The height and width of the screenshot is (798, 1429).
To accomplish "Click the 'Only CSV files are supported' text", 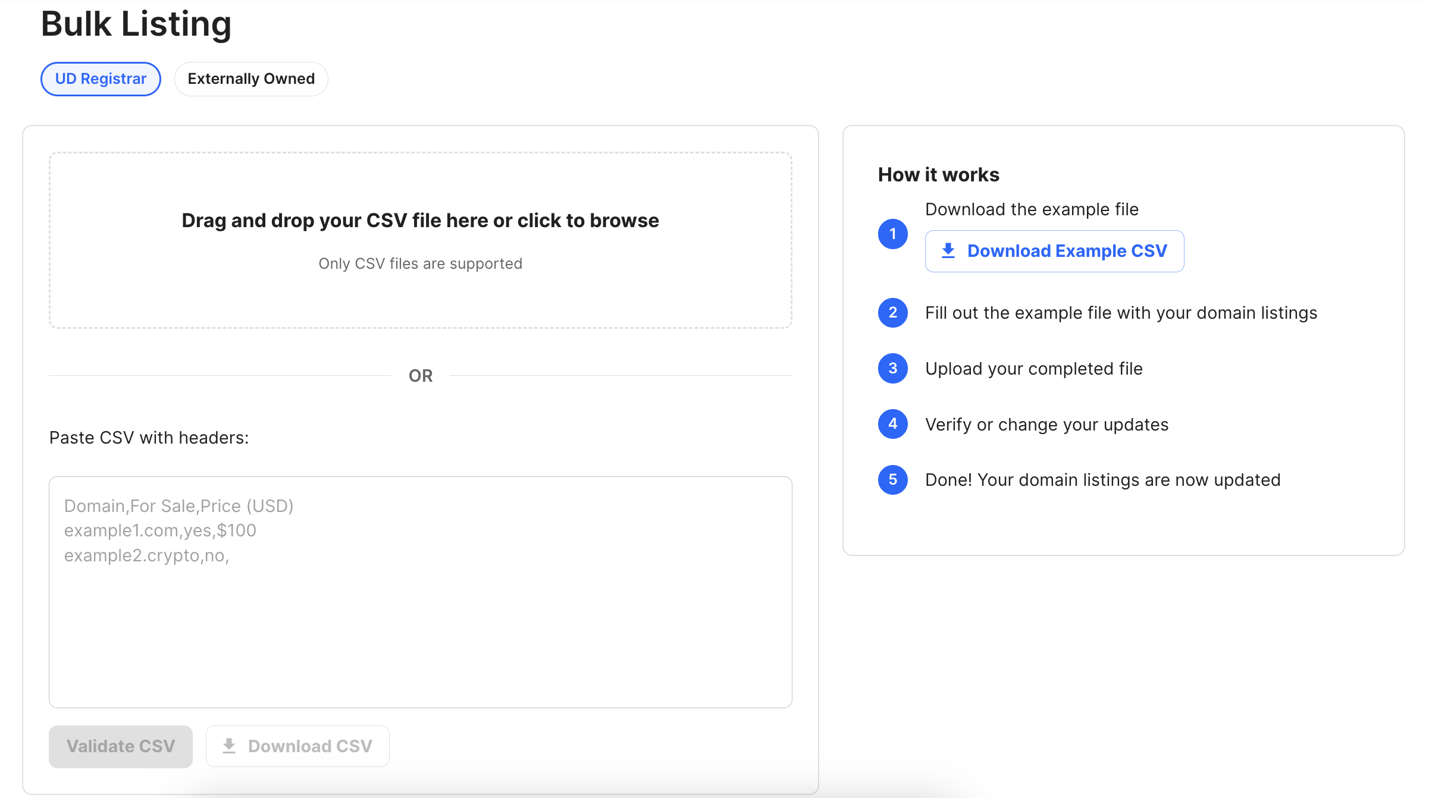I will pyautogui.click(x=420, y=263).
